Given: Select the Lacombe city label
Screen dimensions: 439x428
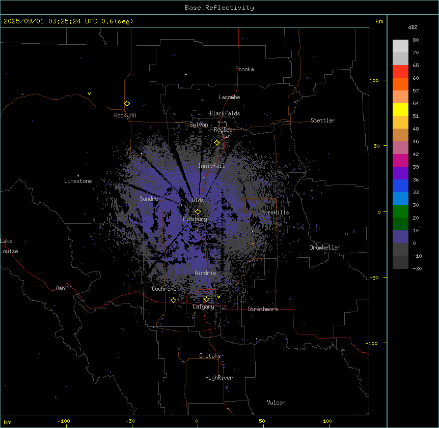Looking at the screenshot, I should pyautogui.click(x=229, y=97).
